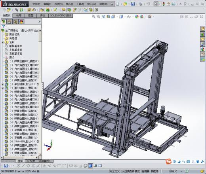Image resolution: width=206 pixels, height=174 pixels.
Task: Click the Rebuild traffic light icon
Action: [x=164, y=4]
